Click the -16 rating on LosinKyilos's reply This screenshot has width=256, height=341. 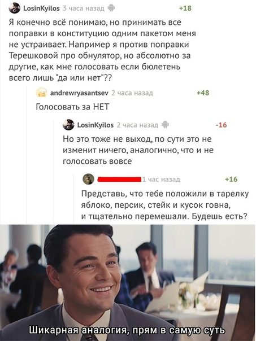[221, 125]
